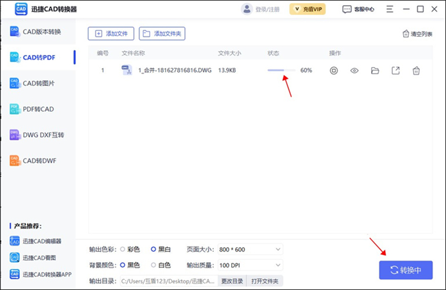The height and width of the screenshot is (290, 446).
Task: Open the user avatar login icon
Action: click(247, 9)
